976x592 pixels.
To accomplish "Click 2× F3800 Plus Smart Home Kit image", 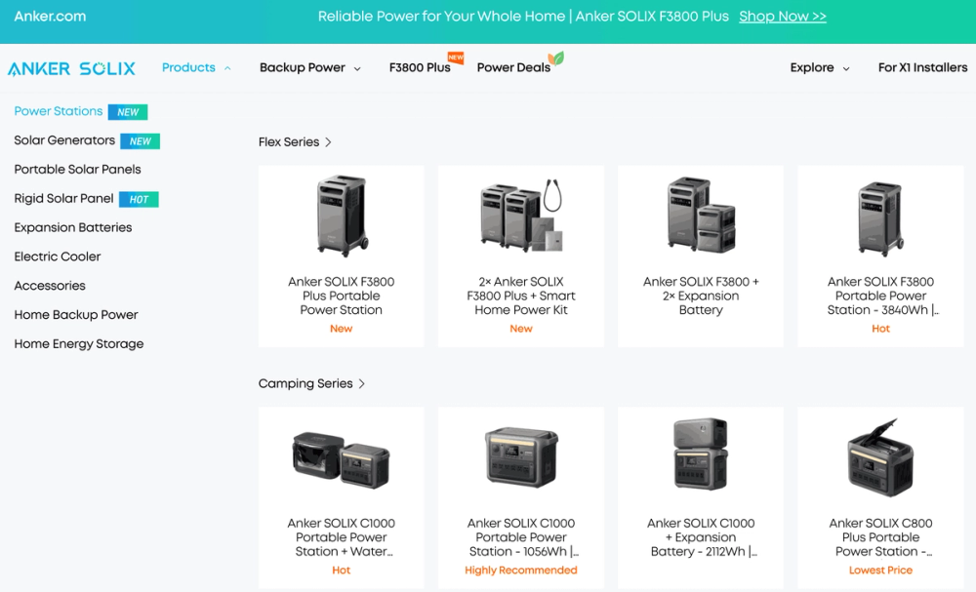I will (x=521, y=216).
